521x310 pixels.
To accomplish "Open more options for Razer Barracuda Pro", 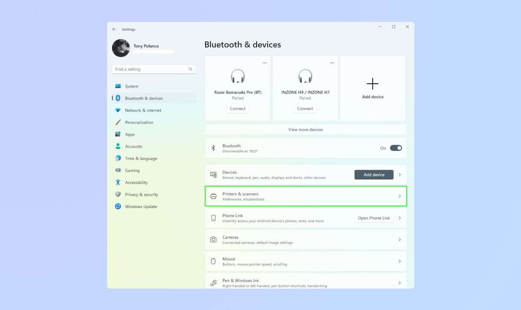I will (x=264, y=62).
